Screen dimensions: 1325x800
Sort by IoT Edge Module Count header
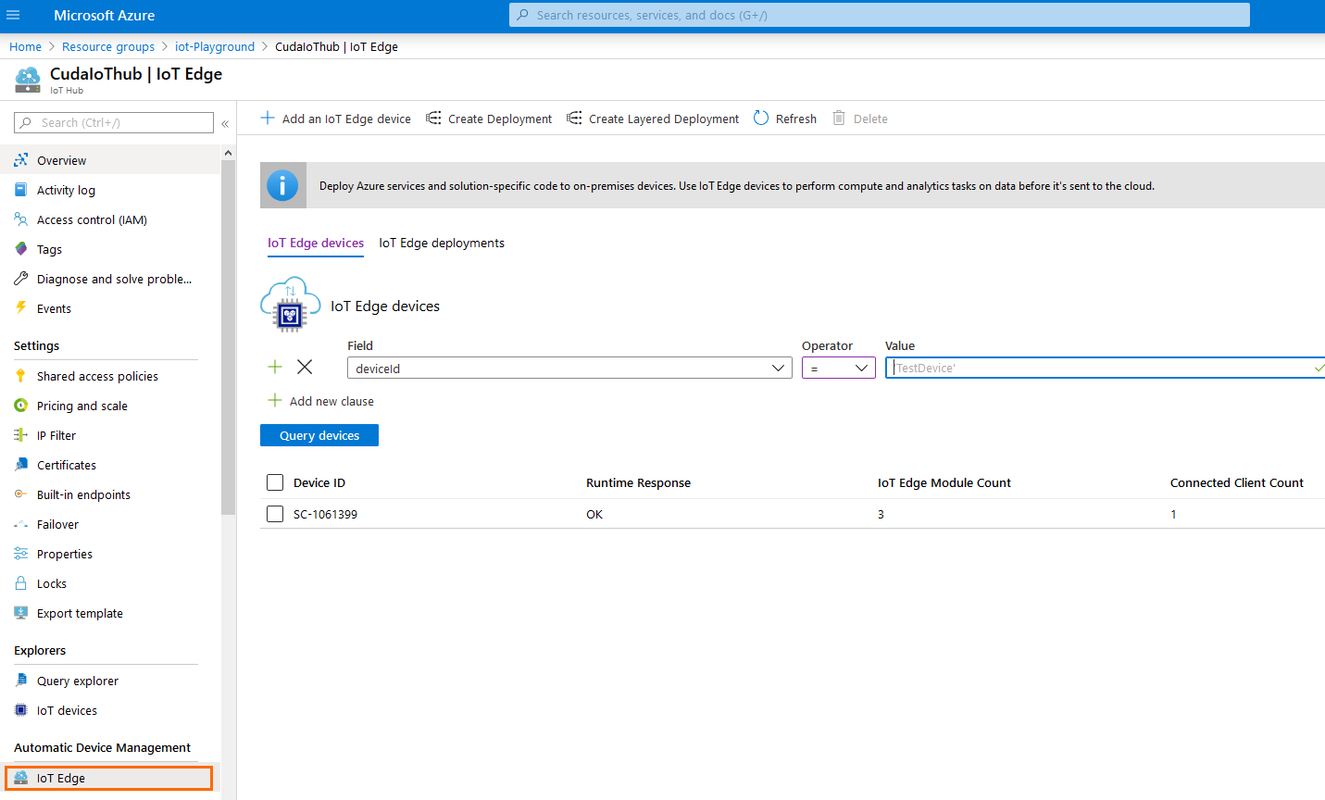(944, 482)
